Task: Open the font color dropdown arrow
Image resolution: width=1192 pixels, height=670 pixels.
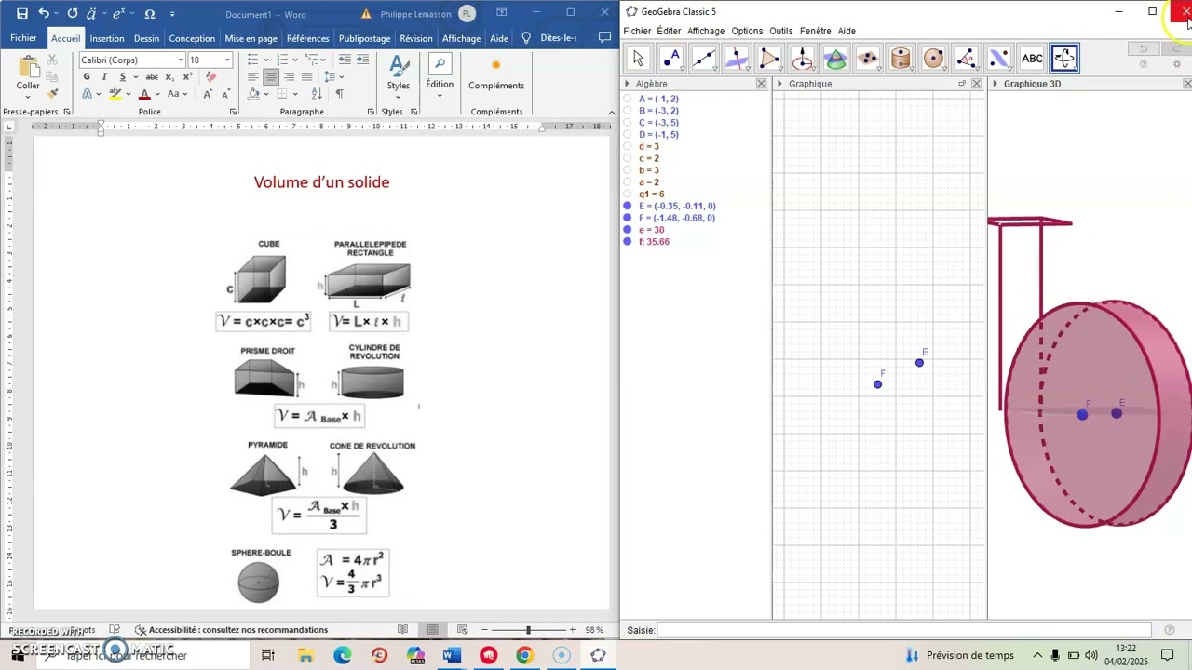Action: click(x=156, y=94)
